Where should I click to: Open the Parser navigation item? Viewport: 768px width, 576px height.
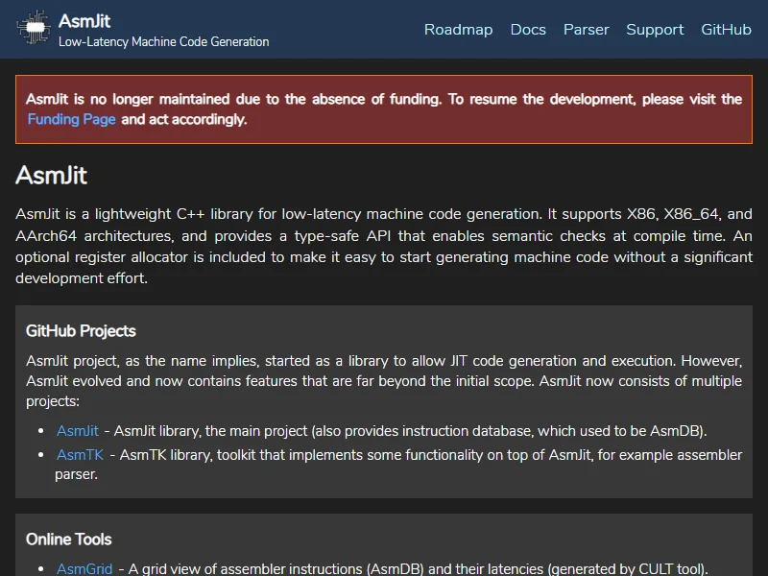(586, 30)
